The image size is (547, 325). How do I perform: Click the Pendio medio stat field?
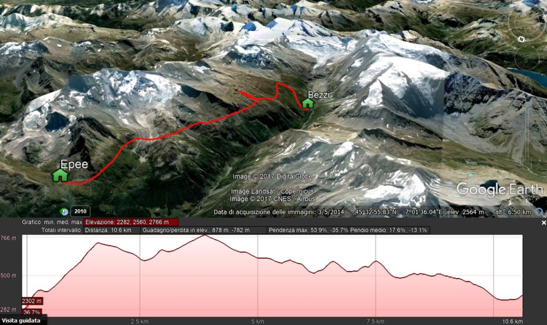tap(389, 230)
